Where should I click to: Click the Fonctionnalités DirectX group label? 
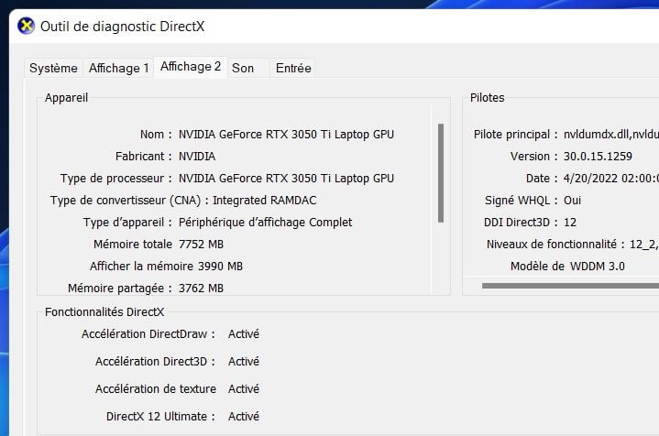104,312
